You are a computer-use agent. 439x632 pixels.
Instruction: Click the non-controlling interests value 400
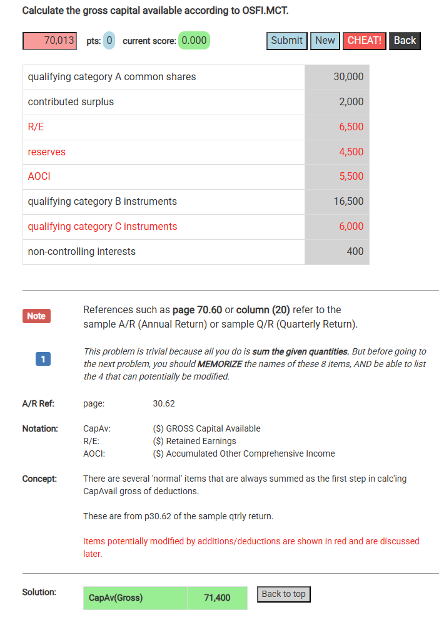(355, 252)
